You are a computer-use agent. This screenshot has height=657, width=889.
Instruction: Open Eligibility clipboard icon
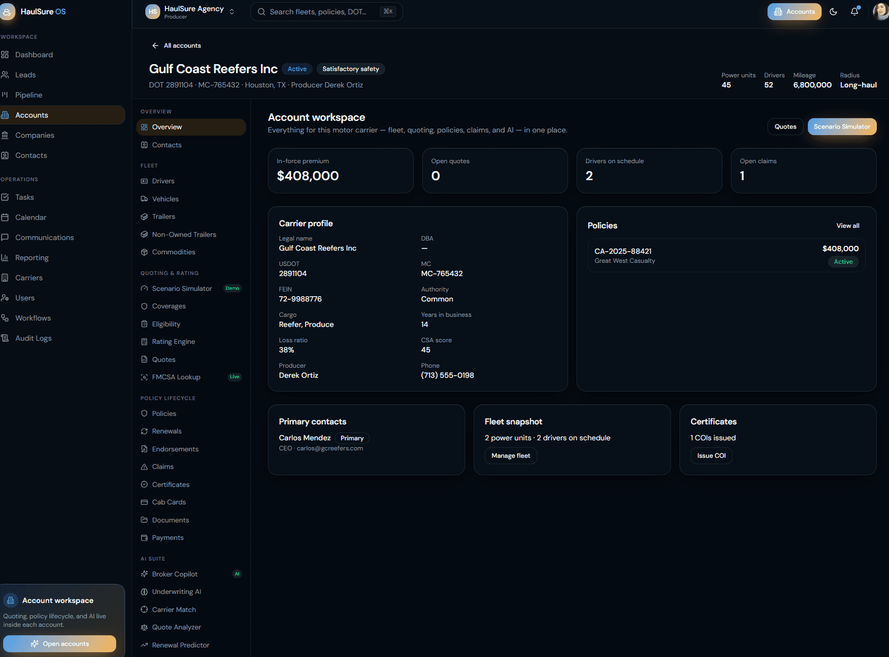click(144, 324)
